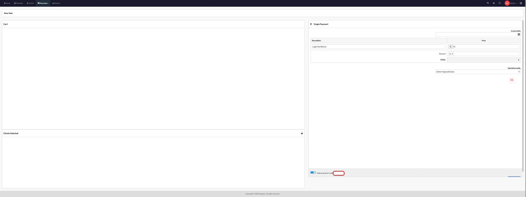
Task: Click the Price input field
Action: pos(485,47)
